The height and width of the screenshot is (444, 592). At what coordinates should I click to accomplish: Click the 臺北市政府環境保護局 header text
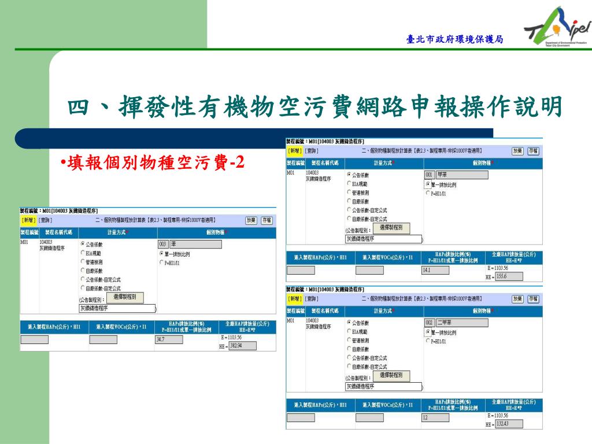[x=454, y=39]
